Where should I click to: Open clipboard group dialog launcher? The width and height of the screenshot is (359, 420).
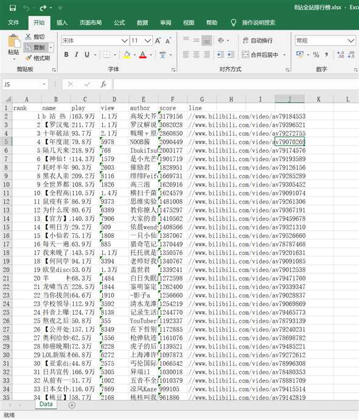[54, 70]
